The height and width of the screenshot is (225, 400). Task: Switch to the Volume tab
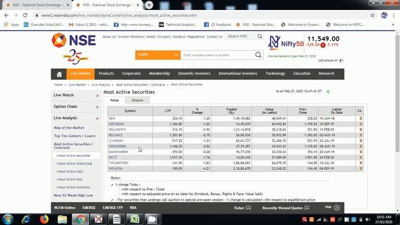tap(137, 100)
